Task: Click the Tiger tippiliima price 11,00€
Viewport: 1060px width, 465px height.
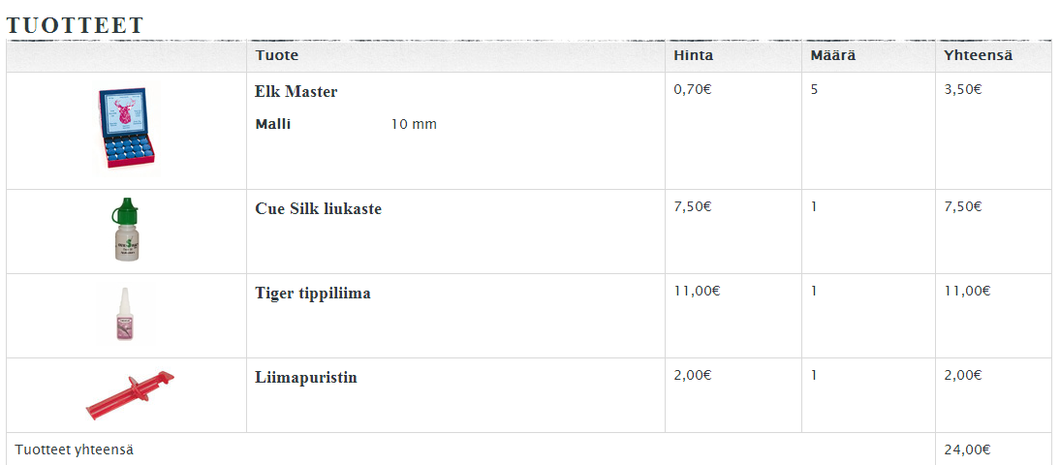Action: [x=697, y=291]
